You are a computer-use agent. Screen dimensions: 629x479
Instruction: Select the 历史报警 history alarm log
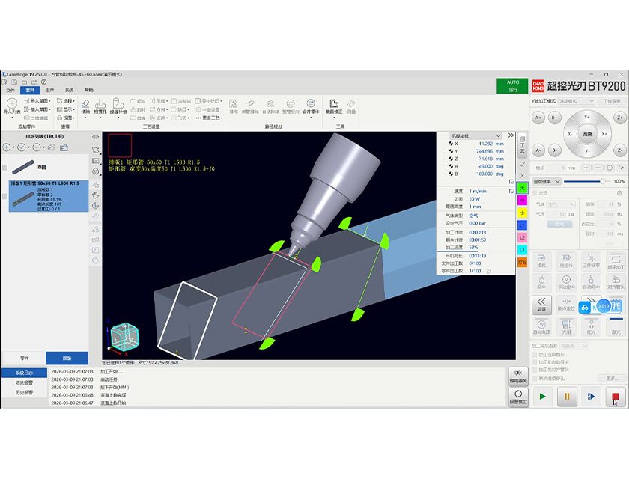click(x=23, y=391)
